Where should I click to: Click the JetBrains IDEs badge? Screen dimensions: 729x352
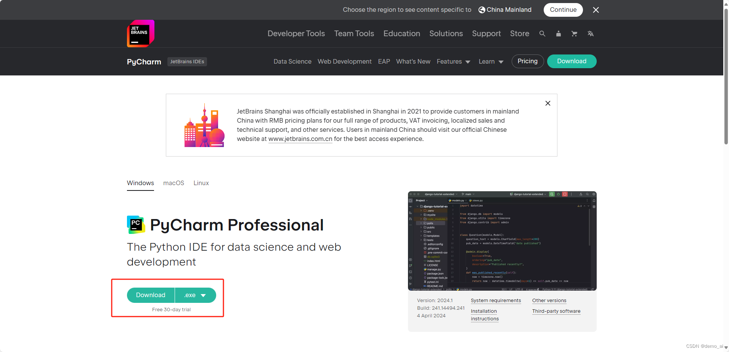(187, 62)
